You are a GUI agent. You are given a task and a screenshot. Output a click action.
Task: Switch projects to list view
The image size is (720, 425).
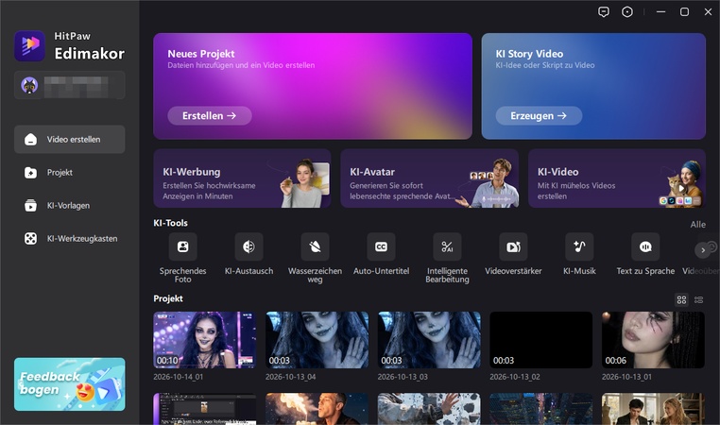coord(699,299)
